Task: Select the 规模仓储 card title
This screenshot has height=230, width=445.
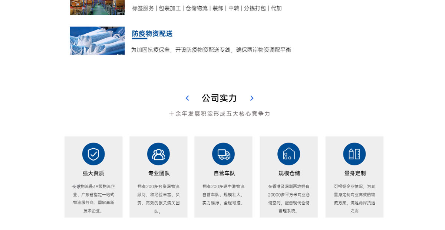Action: [289, 173]
